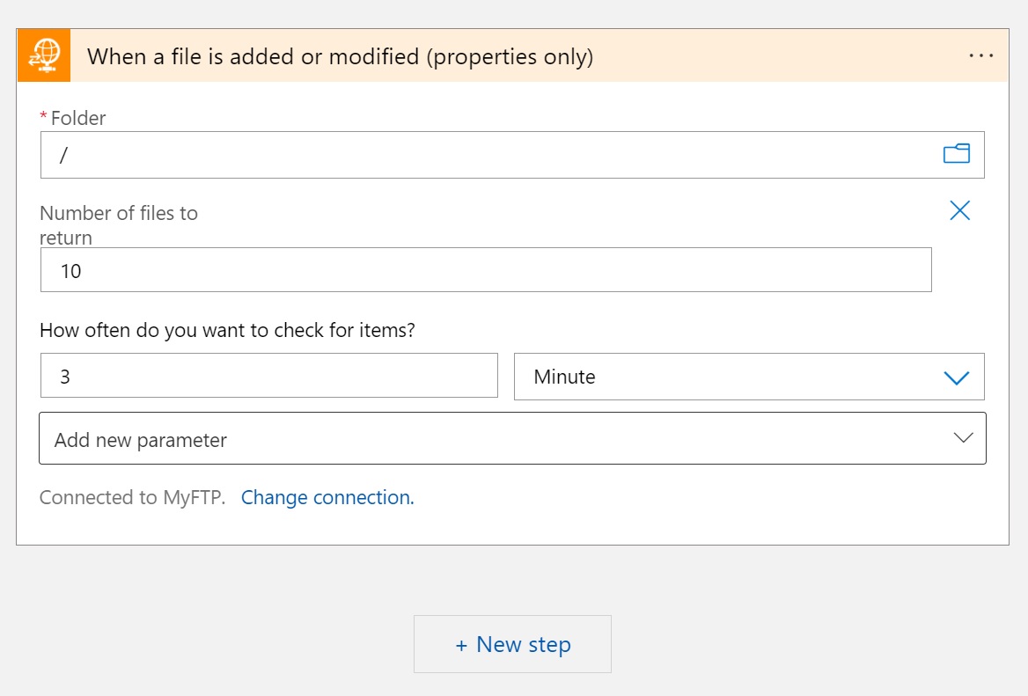Remove the Number of files parameter

[959, 210]
